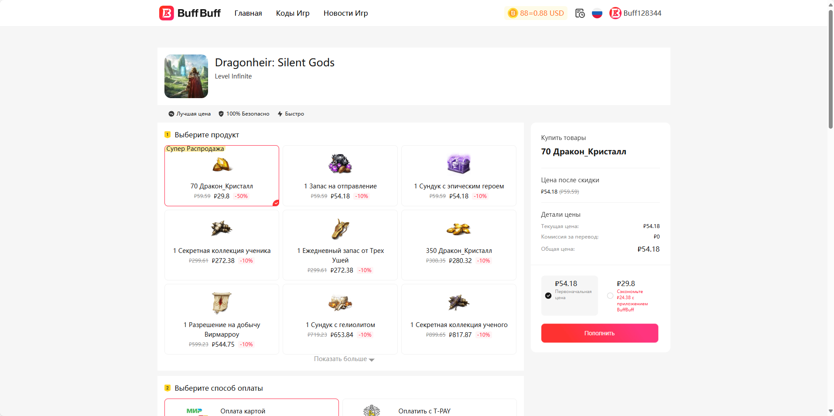Click the Dragonheir: Silent Gods game thumbnail
834x416 pixels.
[x=186, y=76]
